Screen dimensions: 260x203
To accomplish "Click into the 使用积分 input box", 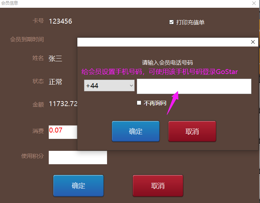I will click(78, 158).
